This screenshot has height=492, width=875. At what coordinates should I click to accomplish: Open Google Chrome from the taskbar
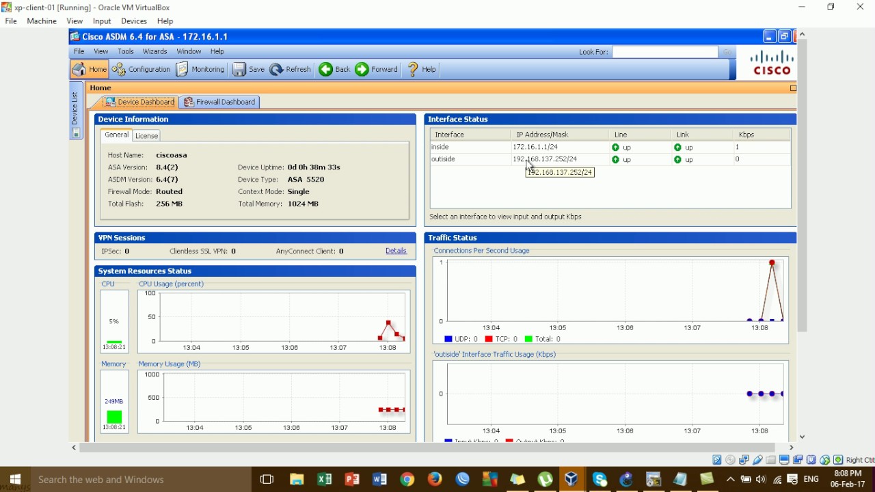point(407,480)
